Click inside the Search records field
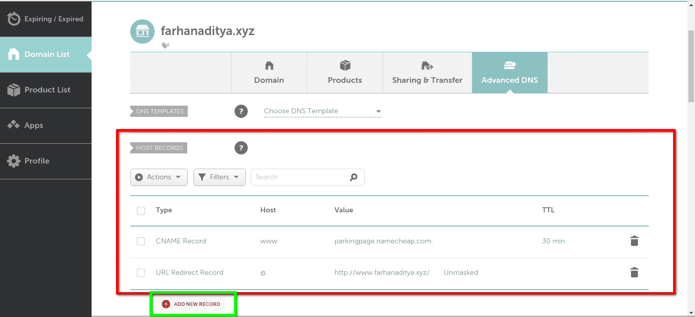Viewport: 695px width, 317px height. click(x=295, y=177)
